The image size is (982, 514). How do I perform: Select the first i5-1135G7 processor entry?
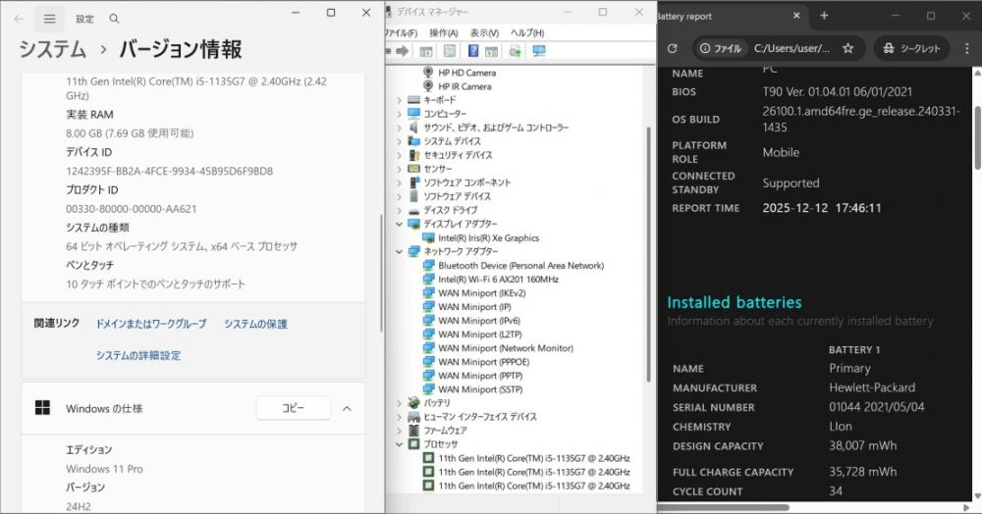tap(533, 458)
